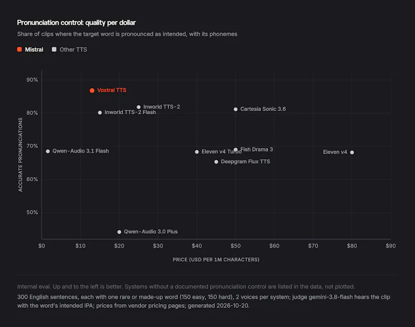Click the Inworld TTS-2 Flash dot
The image size is (415, 327).
pos(100,113)
